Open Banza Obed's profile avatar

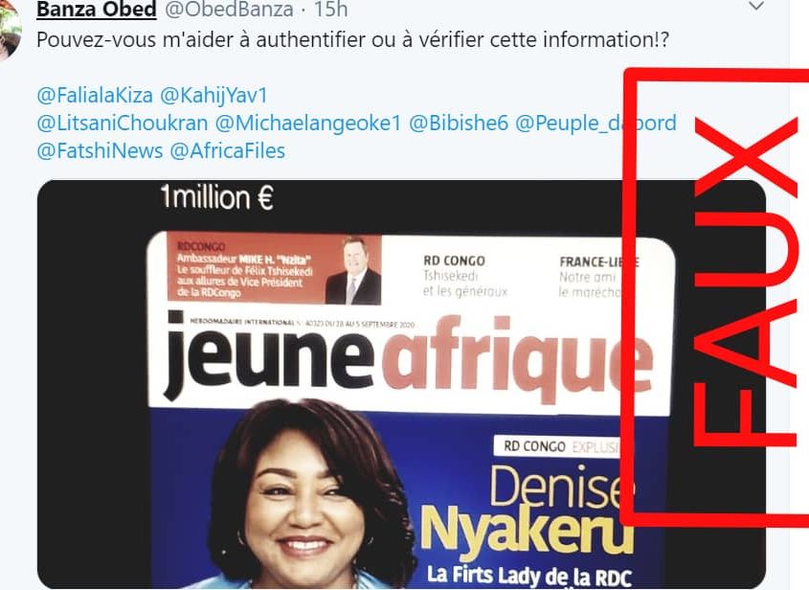point(10,30)
